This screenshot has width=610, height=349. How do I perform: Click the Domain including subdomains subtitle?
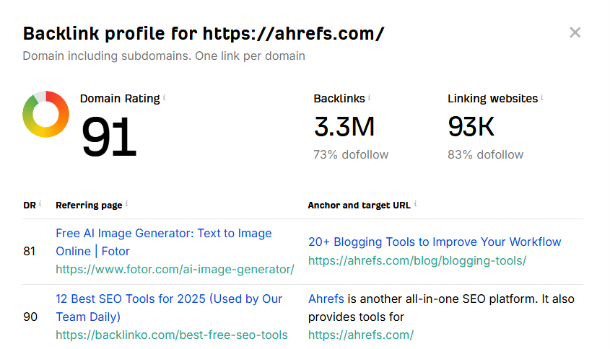tap(164, 56)
